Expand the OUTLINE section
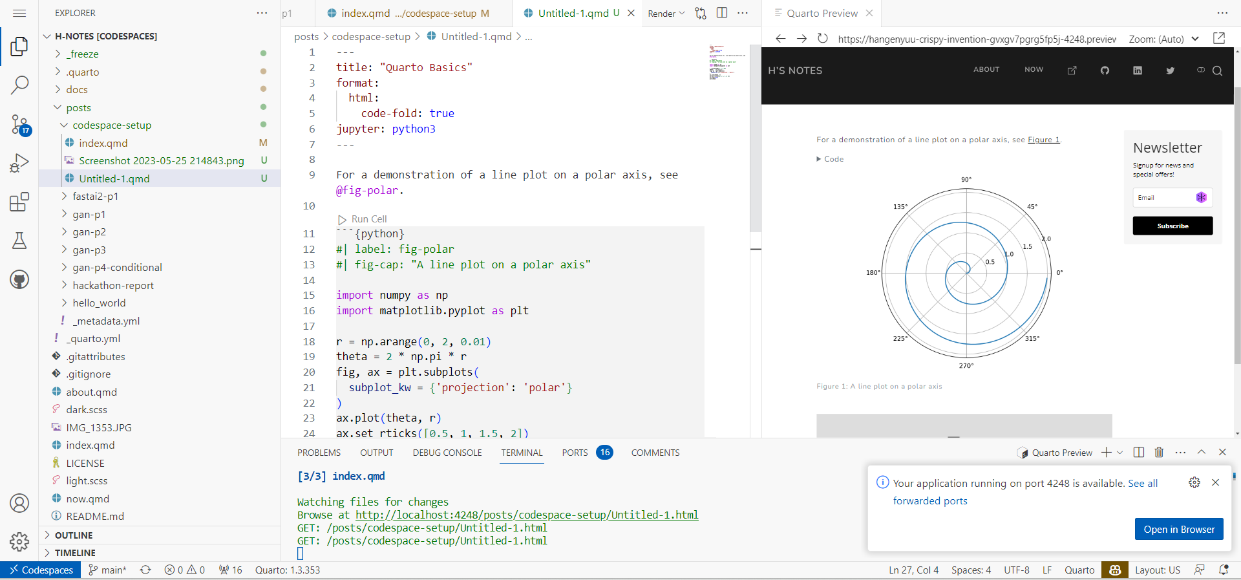 [x=74, y=535]
